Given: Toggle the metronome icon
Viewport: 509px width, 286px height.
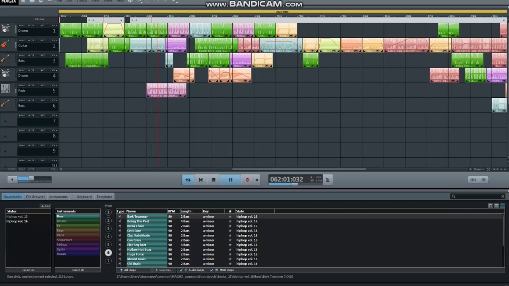Looking at the screenshot, I should pyautogui.click(x=328, y=180).
